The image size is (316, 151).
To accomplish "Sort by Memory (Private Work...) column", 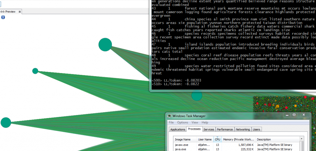I will 239,139.
